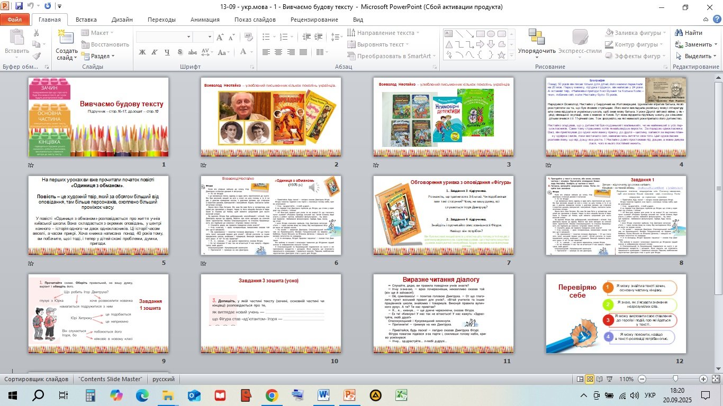The height and width of the screenshot is (406, 723).
Task: Open the Файл menu button
Action: tap(15, 20)
